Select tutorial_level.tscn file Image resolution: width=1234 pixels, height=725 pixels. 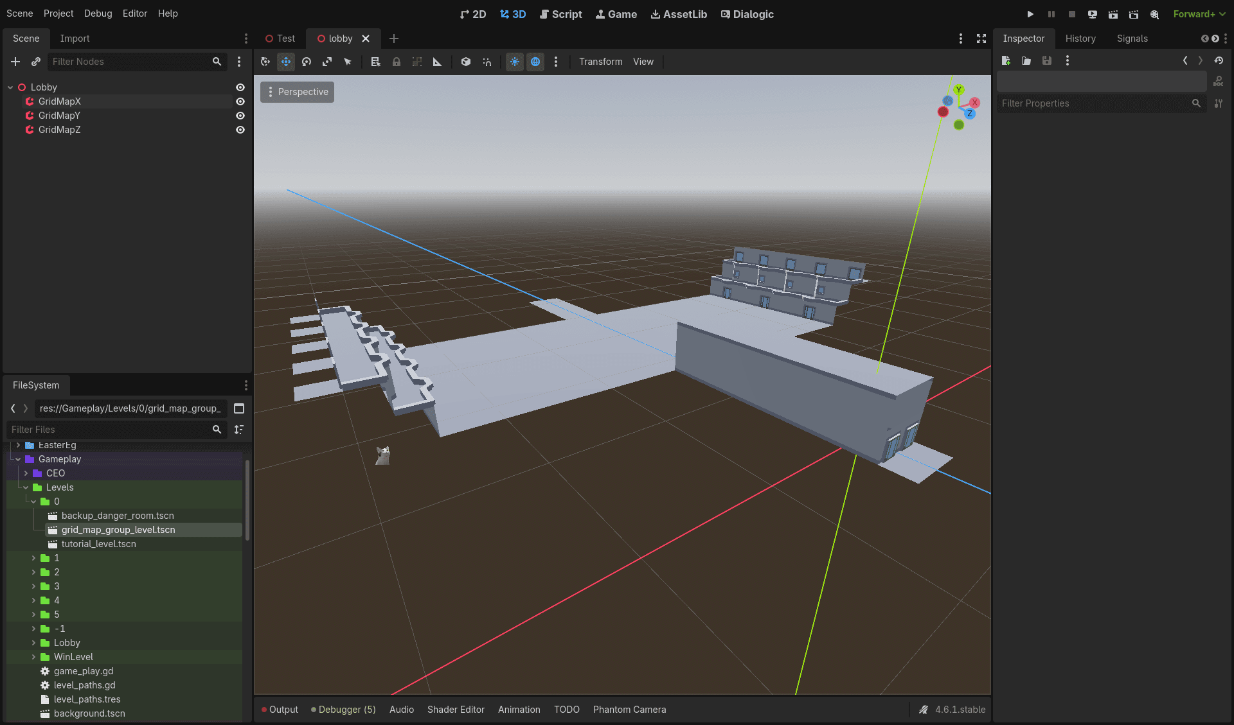point(98,544)
